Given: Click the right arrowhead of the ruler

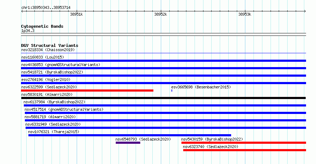Looking at the screenshot, I should [x=305, y=11].
